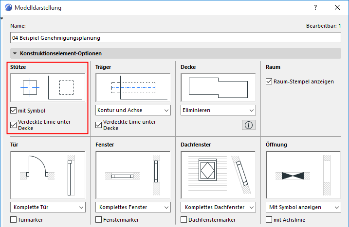Click the Tür door symbol preview

click(47, 175)
